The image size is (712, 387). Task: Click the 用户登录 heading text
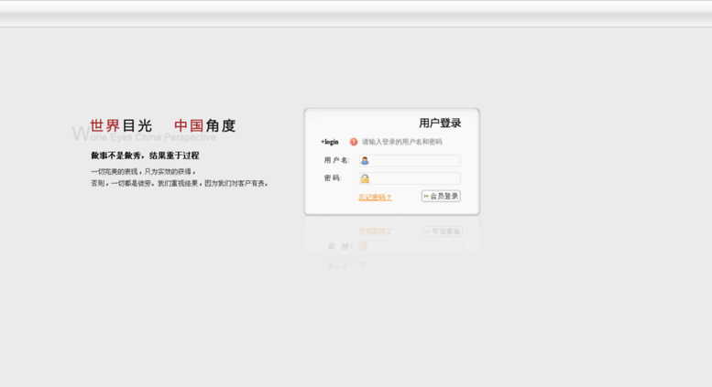440,123
